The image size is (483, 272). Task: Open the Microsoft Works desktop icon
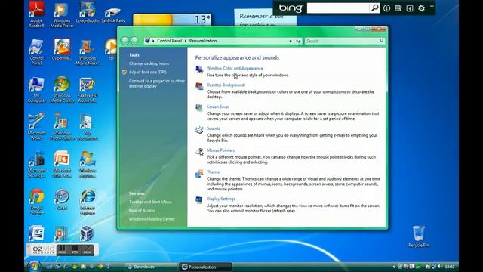coord(36,127)
